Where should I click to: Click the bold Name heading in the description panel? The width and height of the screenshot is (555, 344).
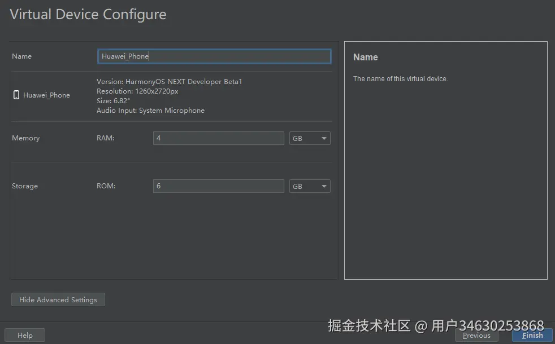(365, 58)
